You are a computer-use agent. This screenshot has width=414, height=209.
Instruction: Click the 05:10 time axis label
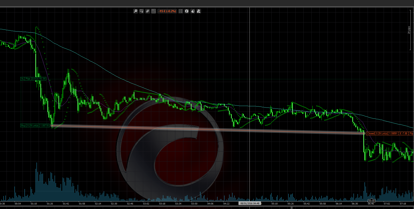[x=275, y=204]
